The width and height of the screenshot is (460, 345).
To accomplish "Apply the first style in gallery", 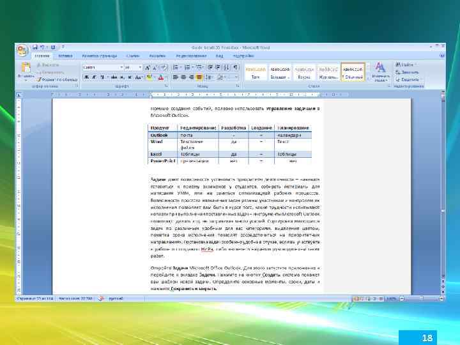I will [256, 72].
